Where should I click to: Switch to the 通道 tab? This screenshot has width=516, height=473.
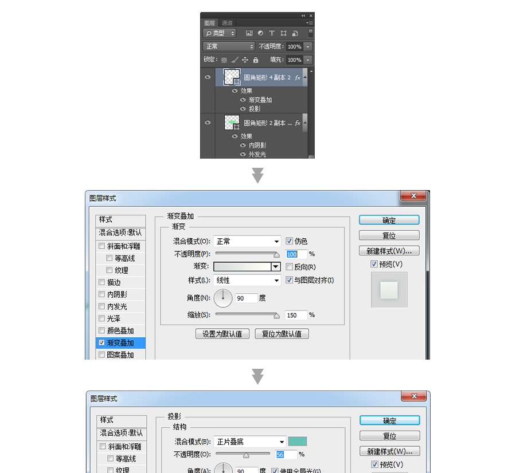click(226, 23)
